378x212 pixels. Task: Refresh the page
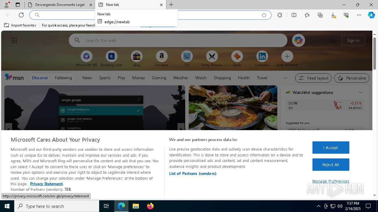click(x=21, y=15)
